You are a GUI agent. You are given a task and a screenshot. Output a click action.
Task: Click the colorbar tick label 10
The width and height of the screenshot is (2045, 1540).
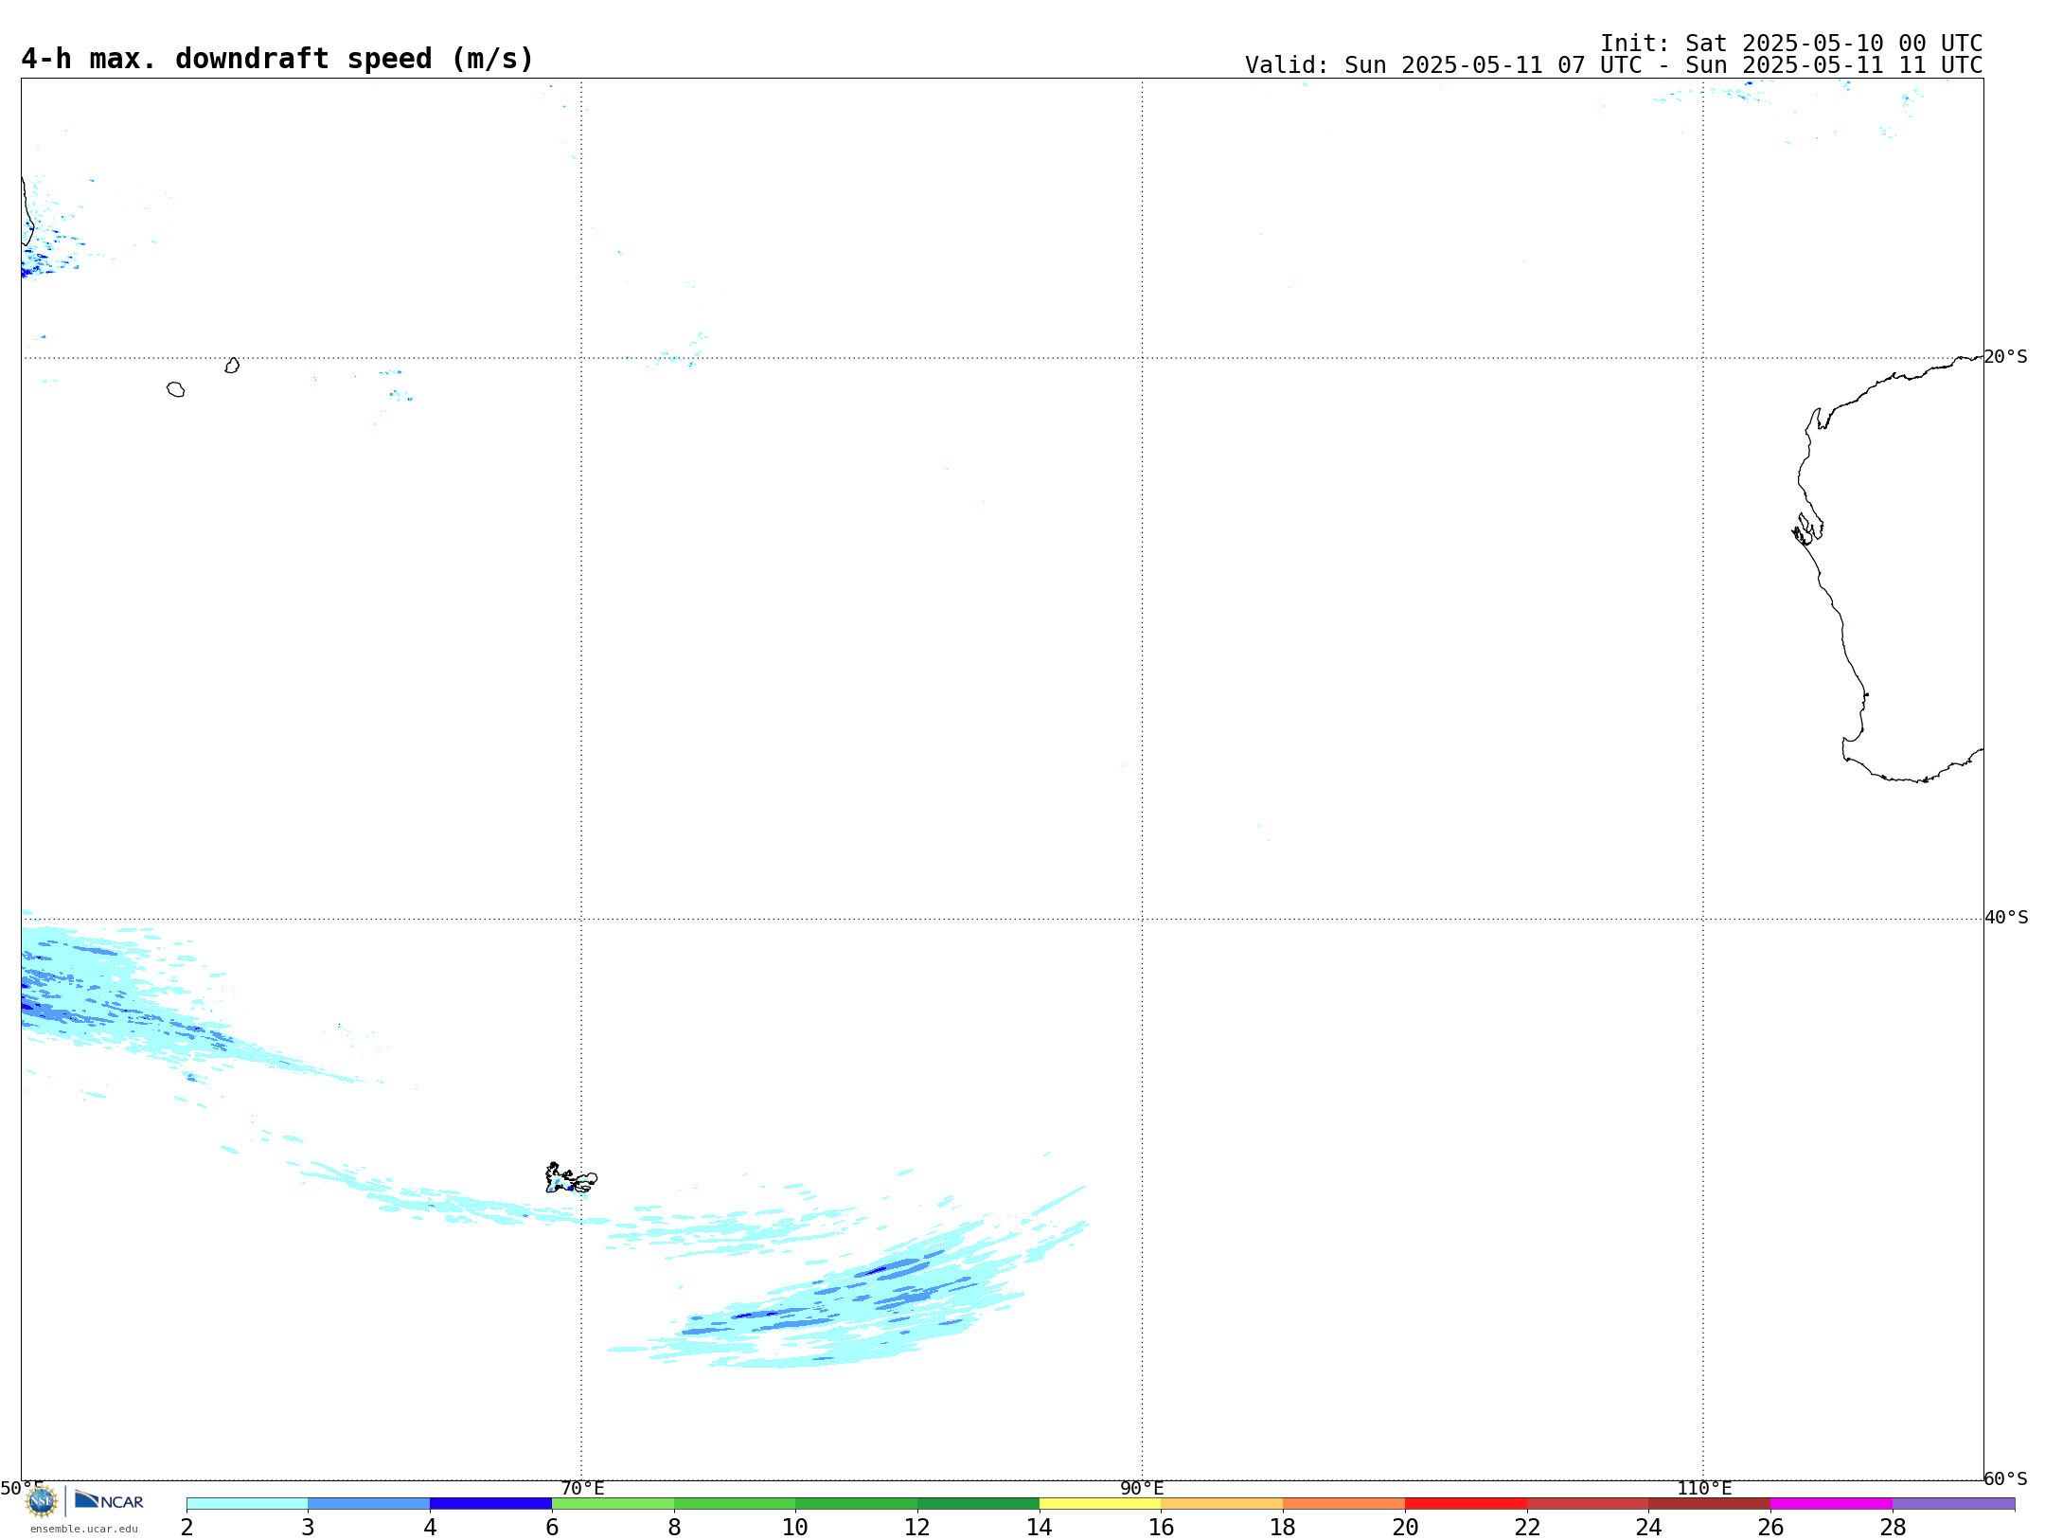[x=795, y=1527]
